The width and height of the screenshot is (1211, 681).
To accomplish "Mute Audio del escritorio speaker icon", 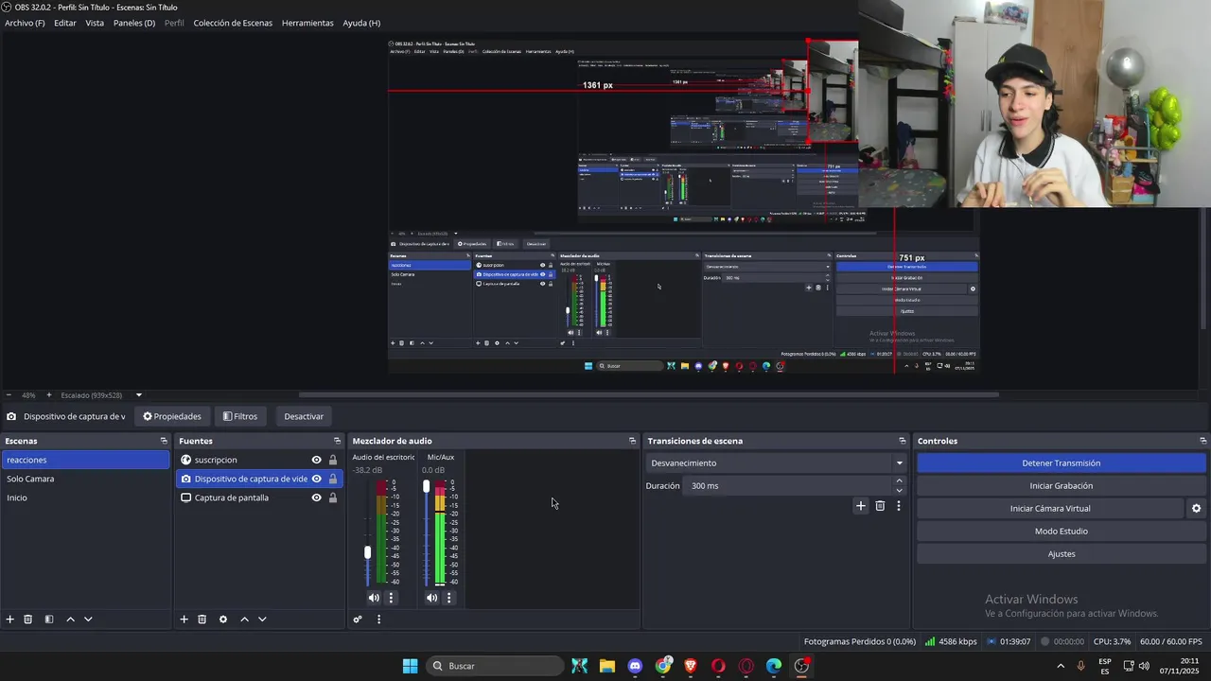I will click(374, 598).
